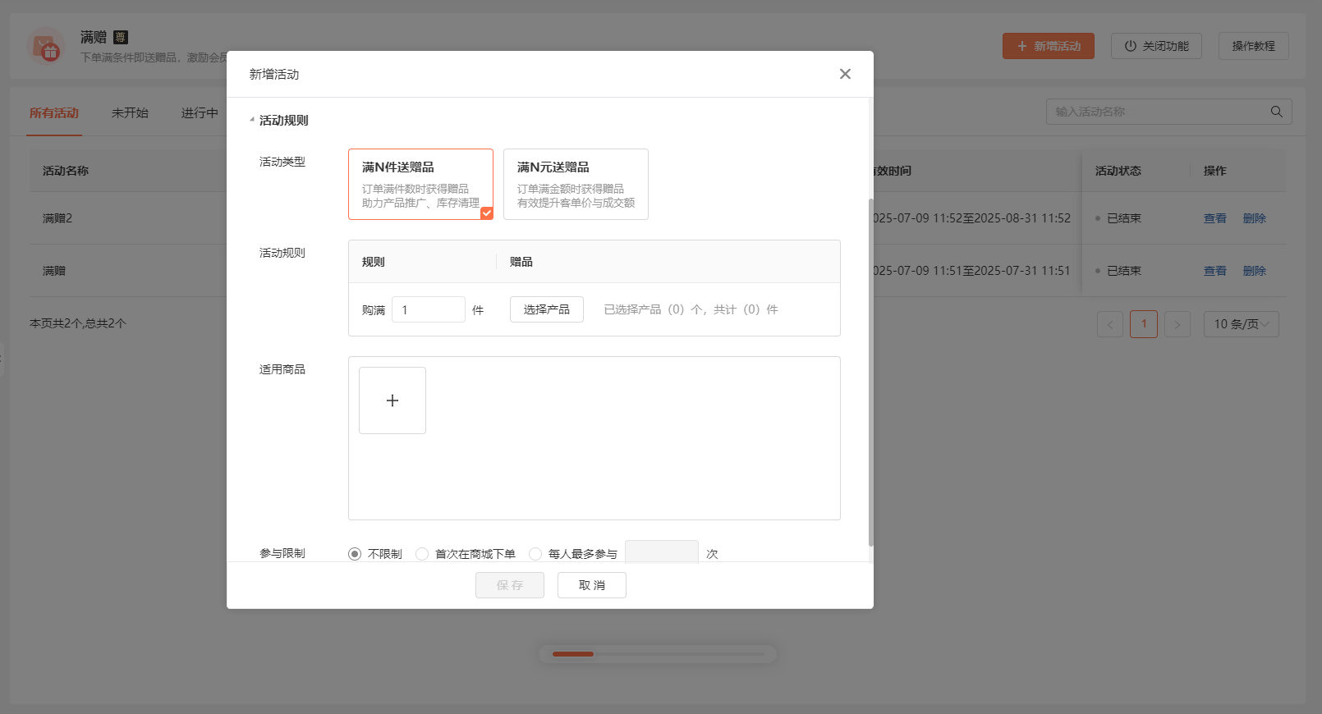Open the 10 条/页 page size dropdown
Viewport: 1322px width, 714px height.
coord(1241,324)
